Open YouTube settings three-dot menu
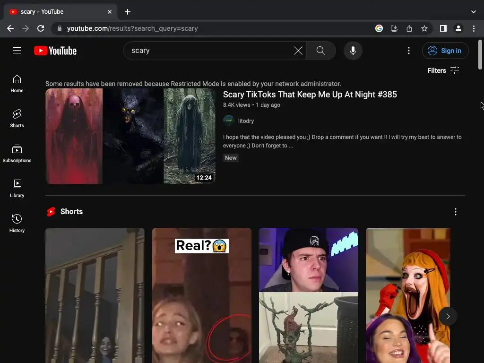484x363 pixels. coord(409,51)
